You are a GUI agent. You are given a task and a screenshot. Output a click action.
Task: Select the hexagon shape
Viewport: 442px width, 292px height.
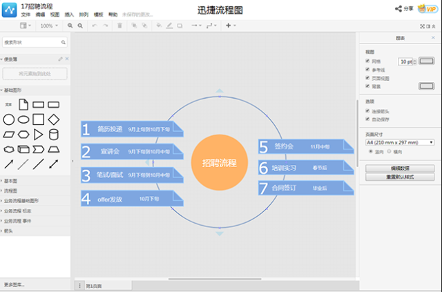pos(23,135)
